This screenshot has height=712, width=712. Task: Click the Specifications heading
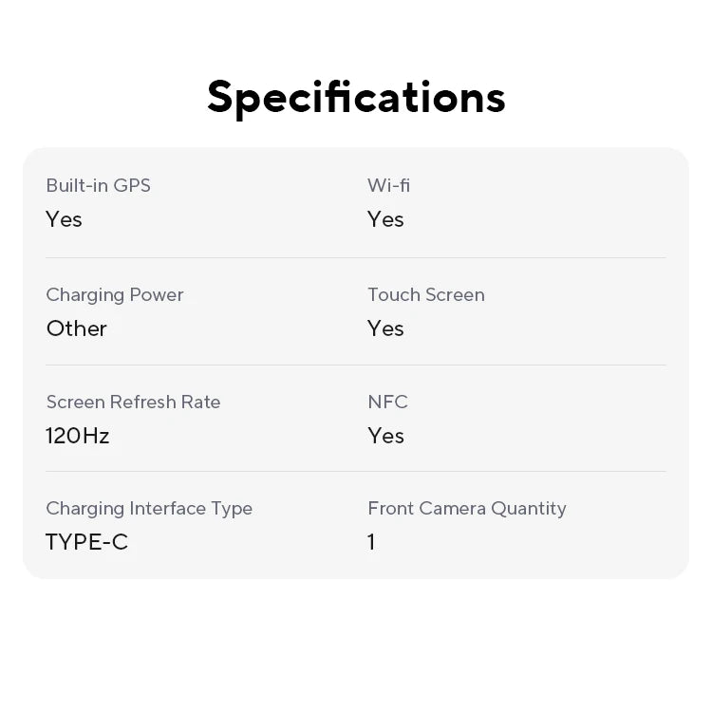(356, 97)
